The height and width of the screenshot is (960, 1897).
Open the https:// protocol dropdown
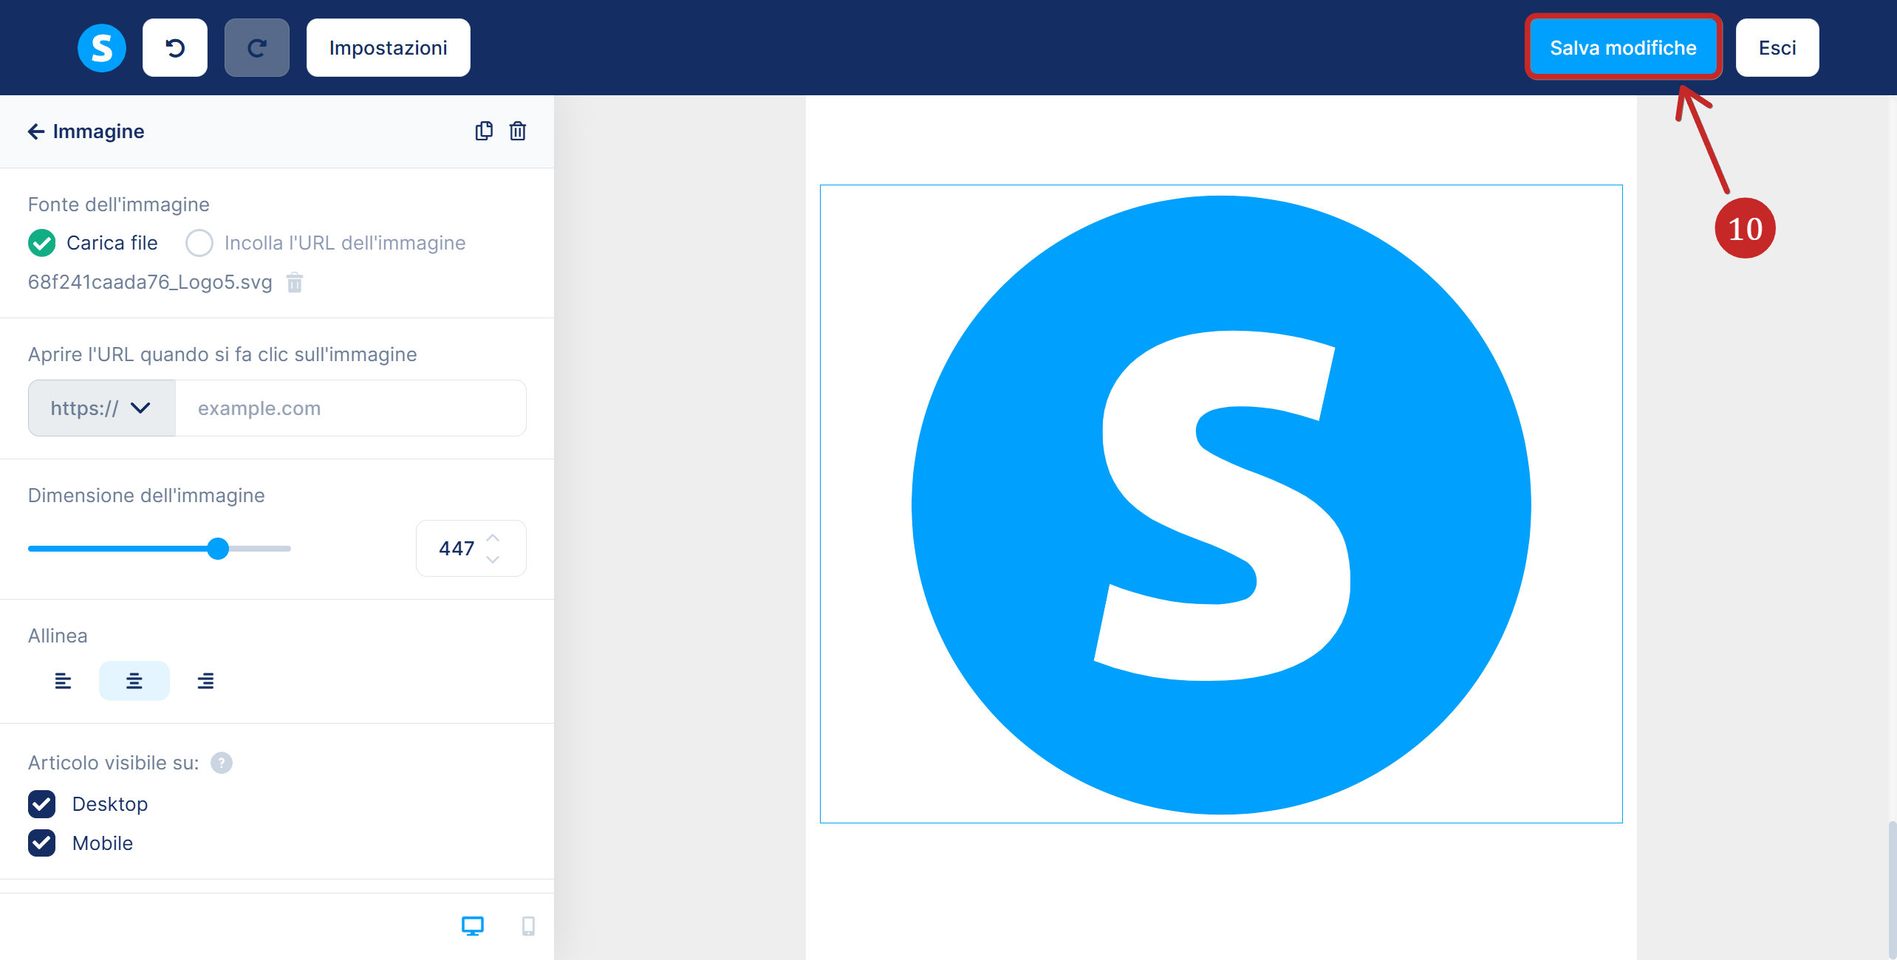tap(102, 408)
